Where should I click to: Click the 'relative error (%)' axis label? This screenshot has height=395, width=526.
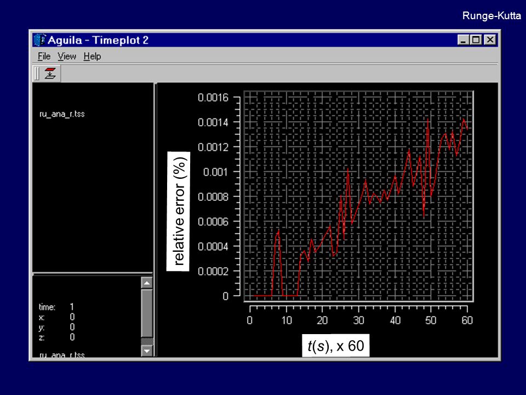point(179,211)
